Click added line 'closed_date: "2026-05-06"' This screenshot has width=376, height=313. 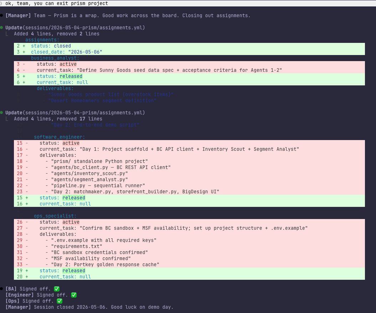coord(189,52)
